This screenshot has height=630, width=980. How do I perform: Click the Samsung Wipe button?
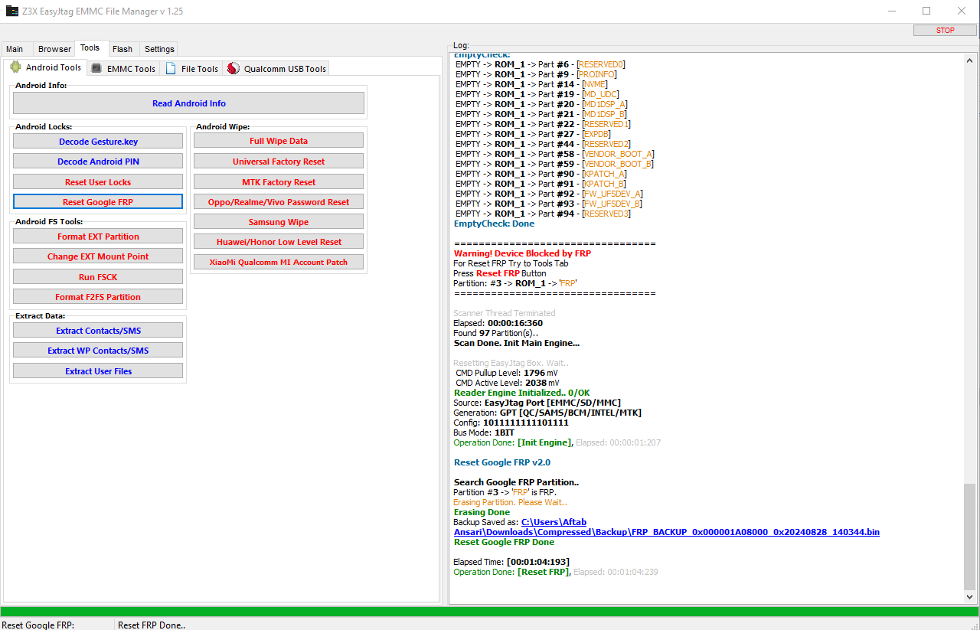pyautogui.click(x=279, y=222)
